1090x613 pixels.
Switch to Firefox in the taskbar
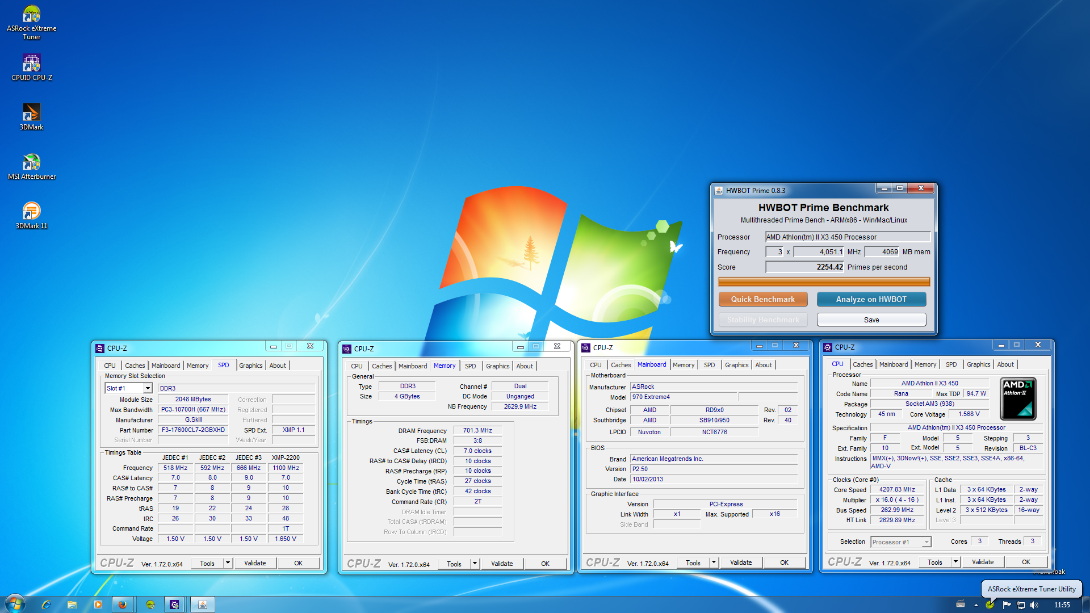[123, 604]
